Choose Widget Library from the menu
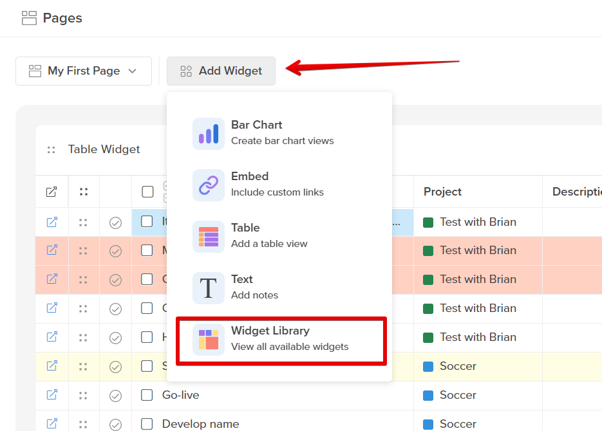 coord(268,331)
